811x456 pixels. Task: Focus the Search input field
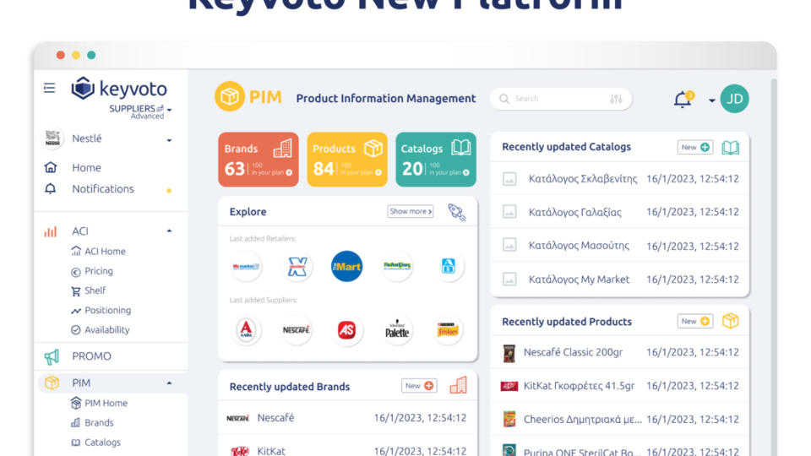tap(561, 99)
